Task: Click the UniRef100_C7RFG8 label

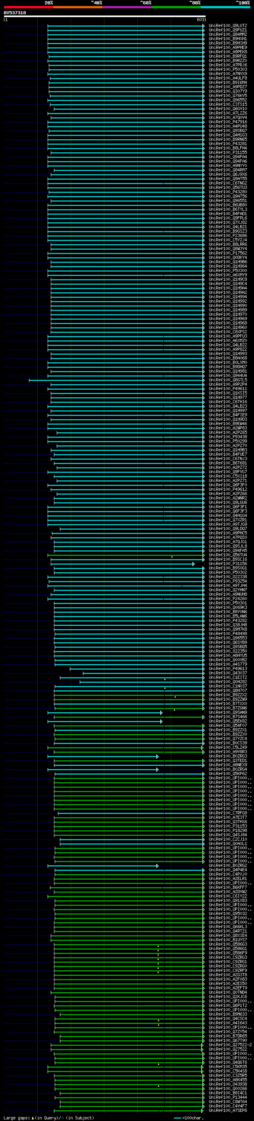Action: point(227,813)
